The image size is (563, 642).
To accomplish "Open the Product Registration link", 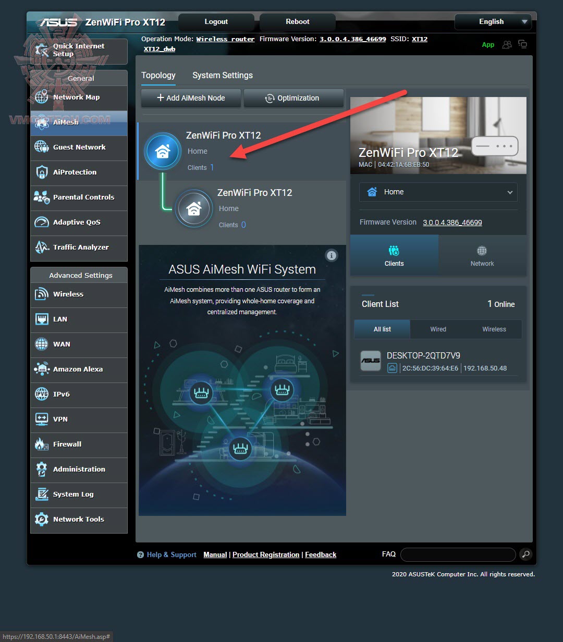I will pos(265,554).
